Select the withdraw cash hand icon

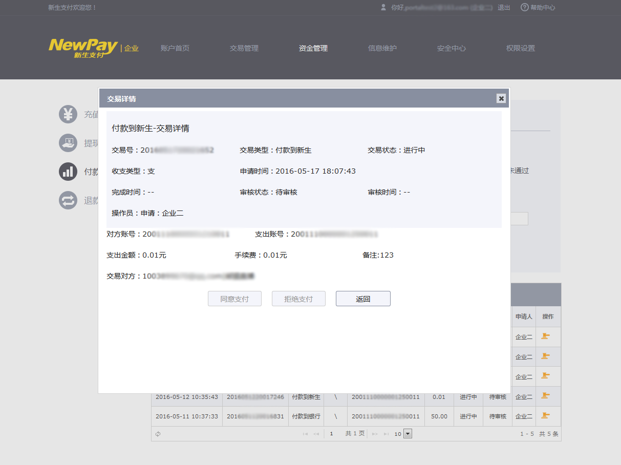click(x=68, y=143)
